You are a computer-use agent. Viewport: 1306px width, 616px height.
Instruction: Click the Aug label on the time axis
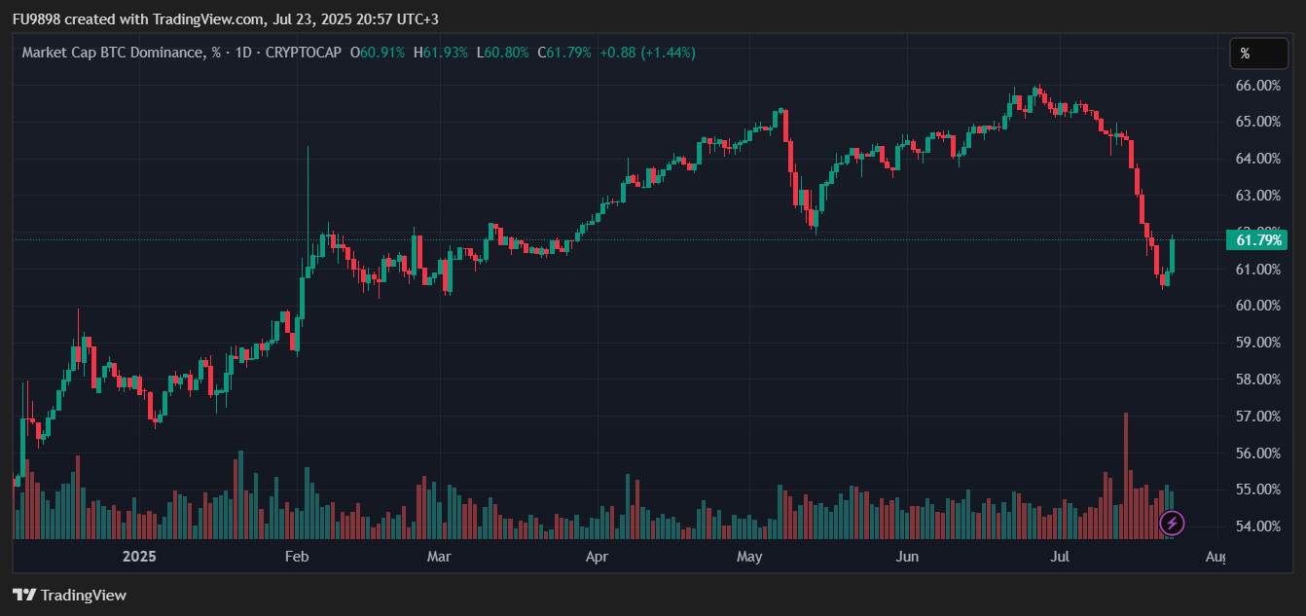click(1215, 557)
